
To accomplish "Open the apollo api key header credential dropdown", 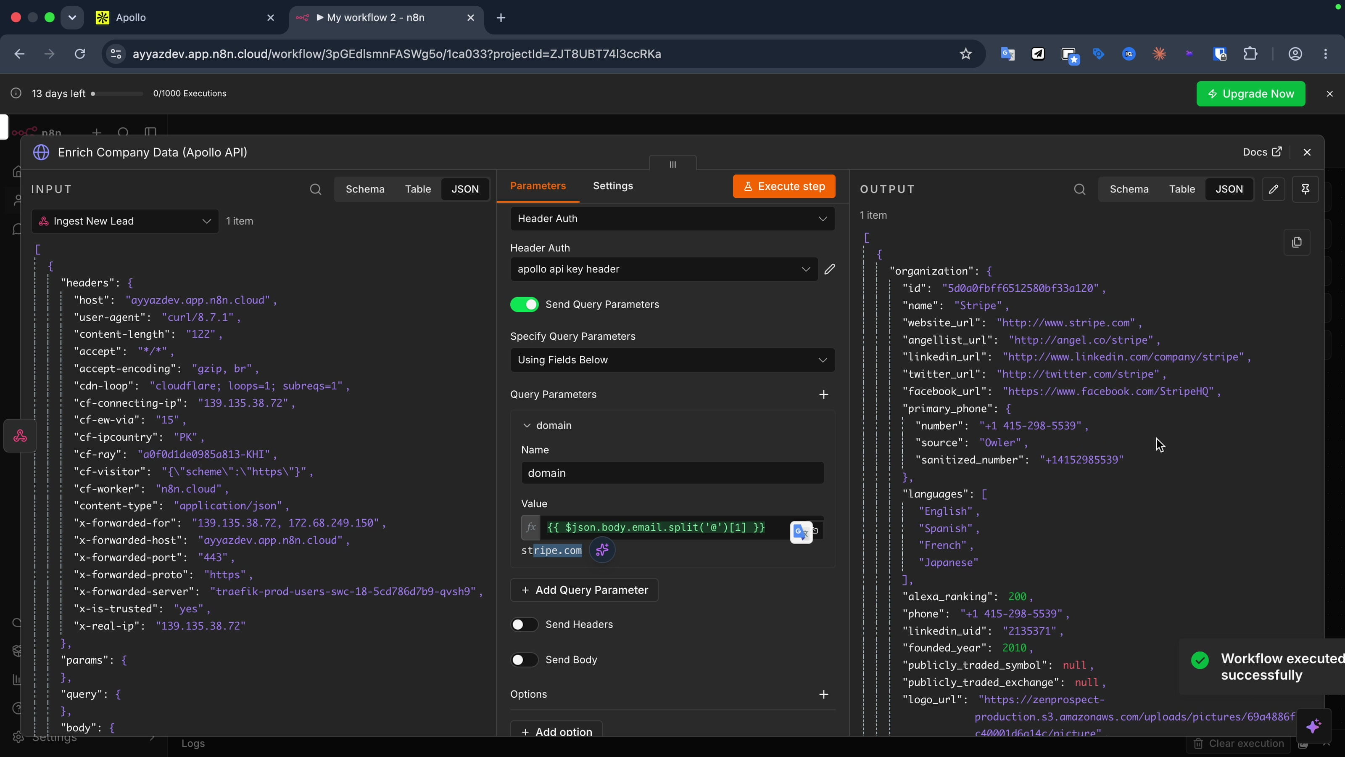I will coord(664,269).
